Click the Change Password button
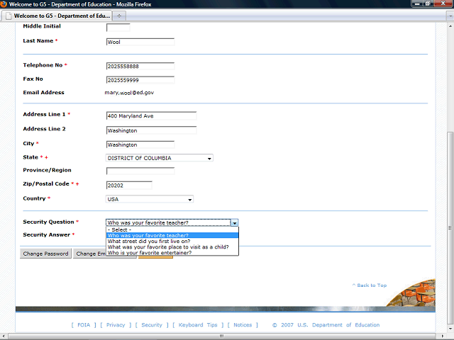 (x=45, y=254)
